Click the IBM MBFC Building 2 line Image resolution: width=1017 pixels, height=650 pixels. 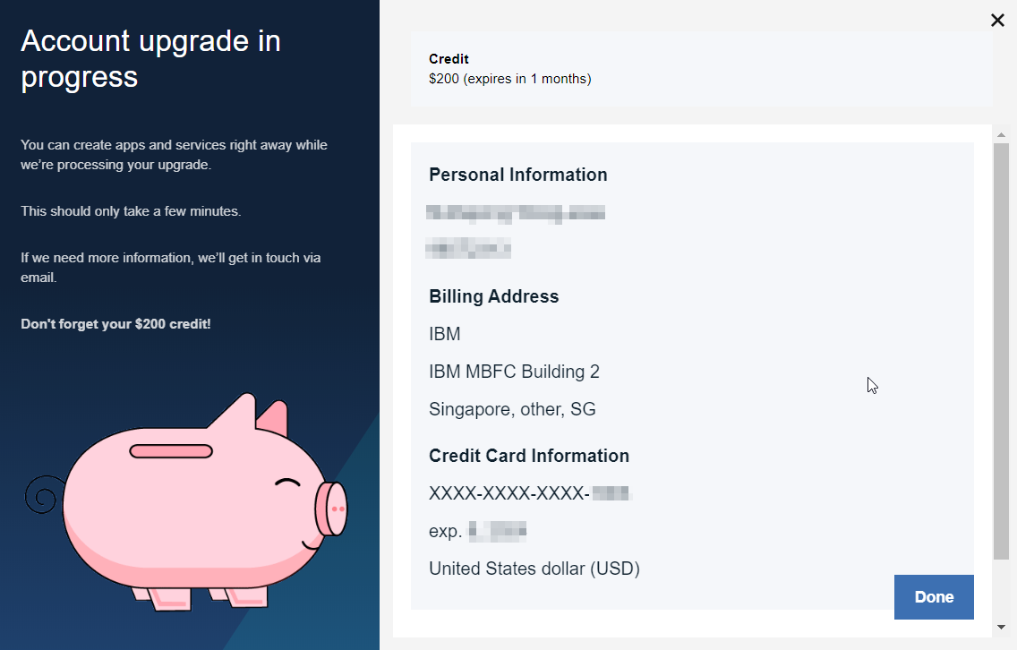coord(514,372)
